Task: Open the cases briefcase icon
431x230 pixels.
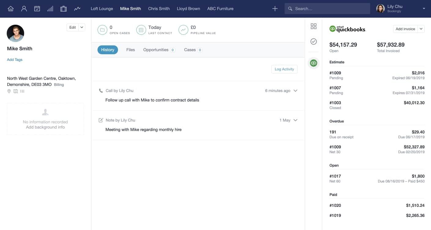Action: point(64,9)
